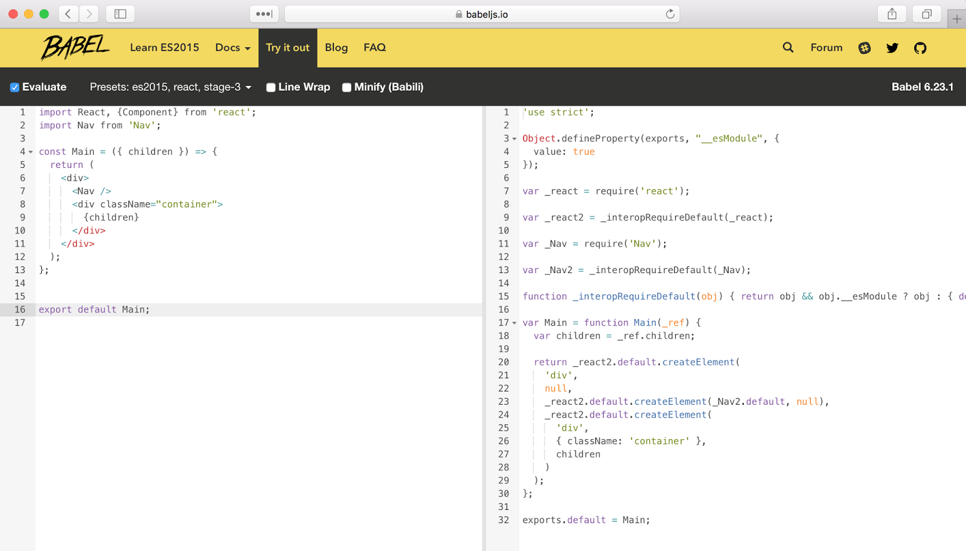Click the '<Nav />' line in input
Image resolution: width=966 pixels, height=551 pixels.
click(x=92, y=191)
